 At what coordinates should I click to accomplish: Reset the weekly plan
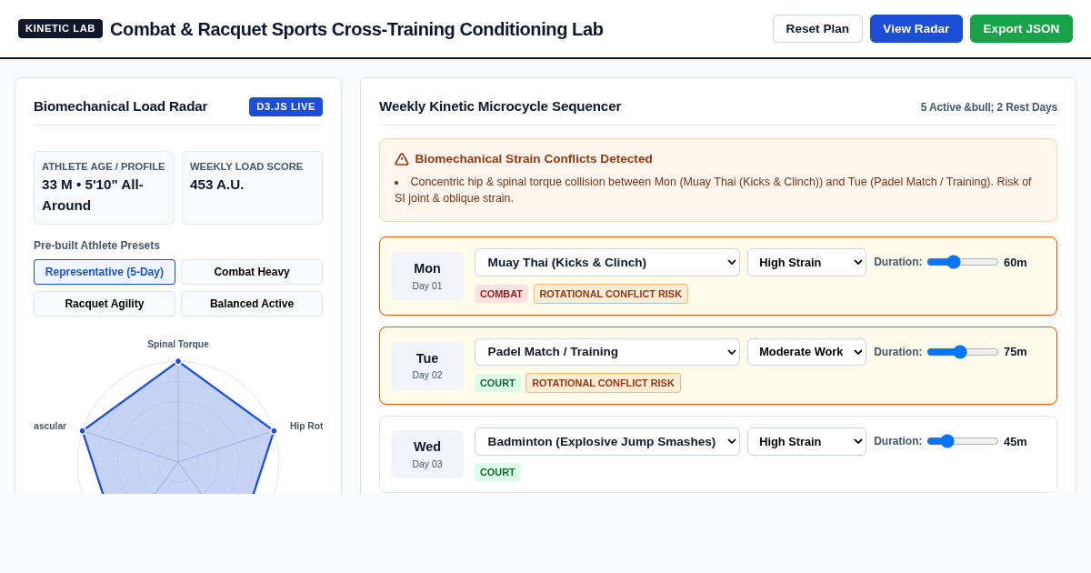tap(817, 28)
